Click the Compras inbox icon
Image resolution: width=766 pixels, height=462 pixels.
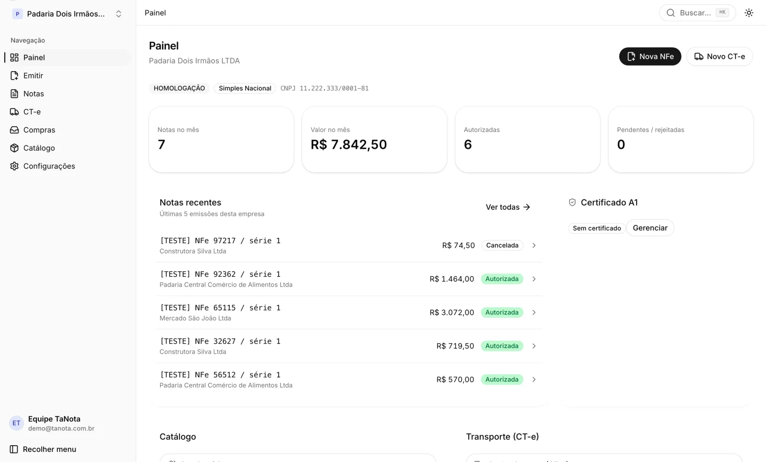tap(14, 130)
